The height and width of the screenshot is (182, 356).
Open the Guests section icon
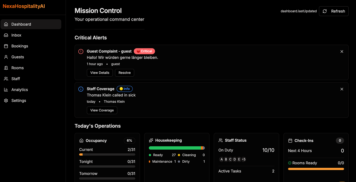pyautogui.click(x=6, y=57)
